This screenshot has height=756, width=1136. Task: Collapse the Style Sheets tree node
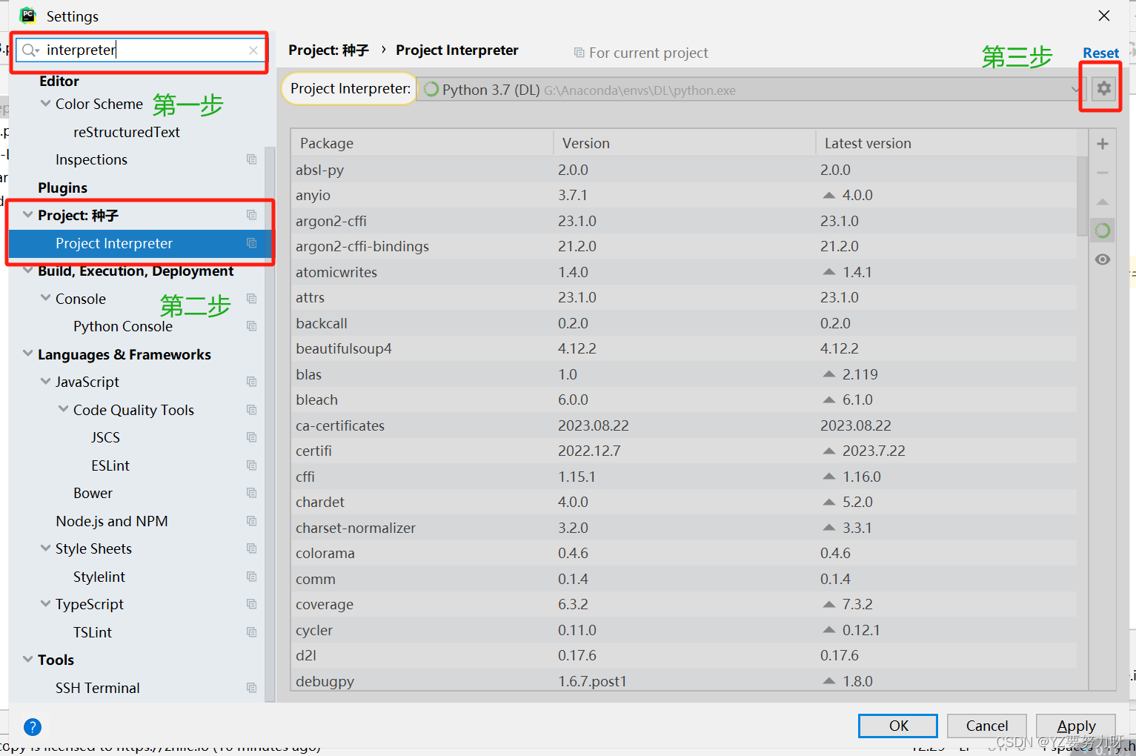(x=46, y=548)
